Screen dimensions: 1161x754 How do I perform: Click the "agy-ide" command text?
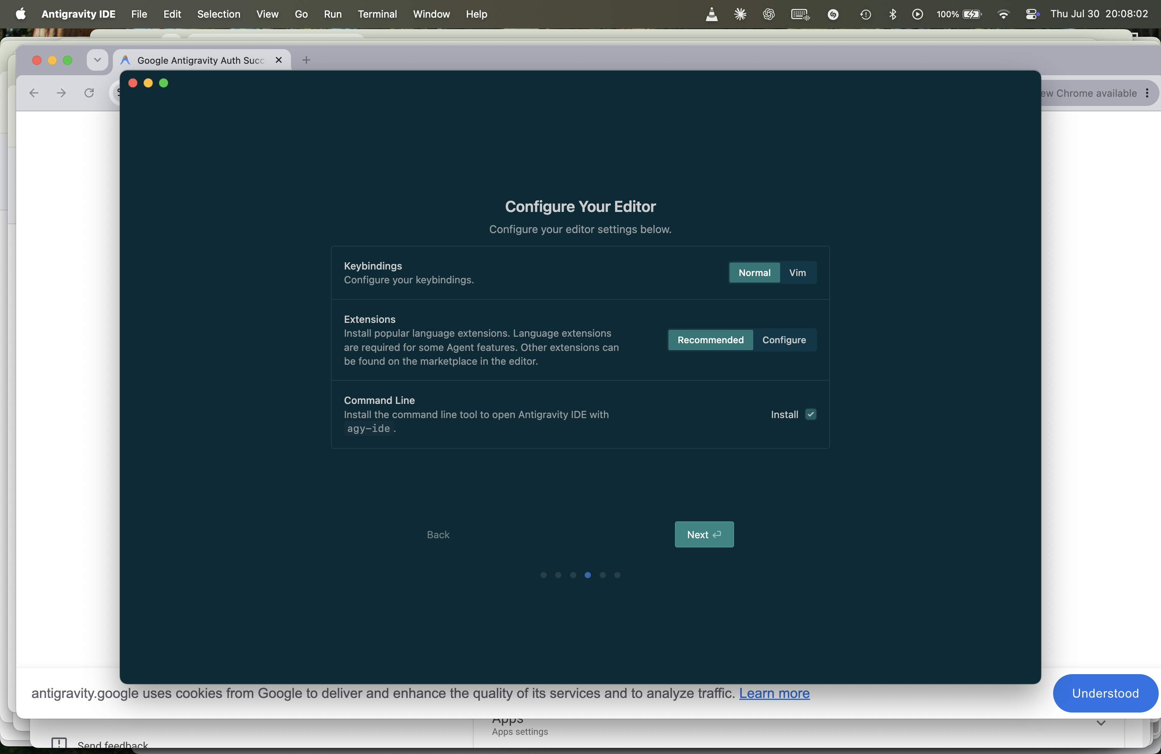click(x=368, y=429)
